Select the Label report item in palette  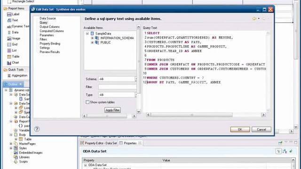13,14
